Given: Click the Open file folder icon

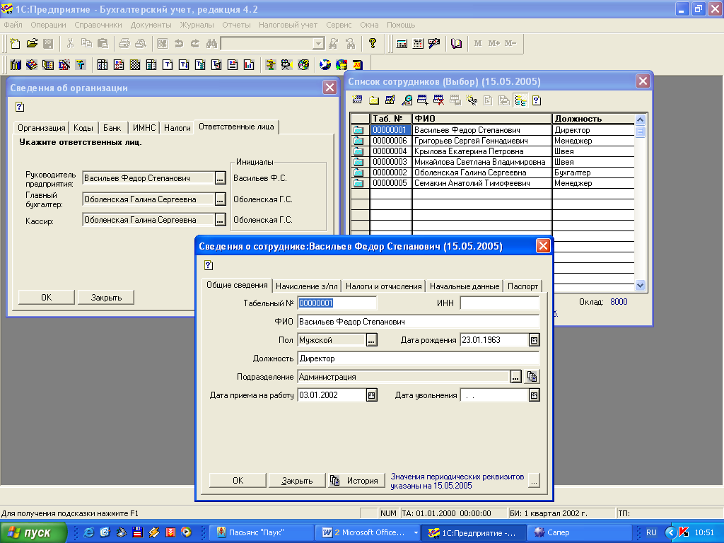Looking at the screenshot, I should 32,43.
